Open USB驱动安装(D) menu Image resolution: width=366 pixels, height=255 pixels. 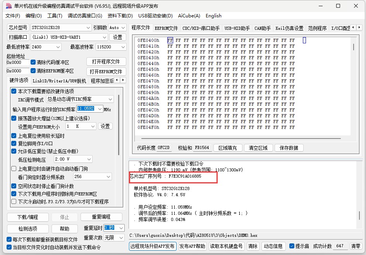tap(155, 15)
